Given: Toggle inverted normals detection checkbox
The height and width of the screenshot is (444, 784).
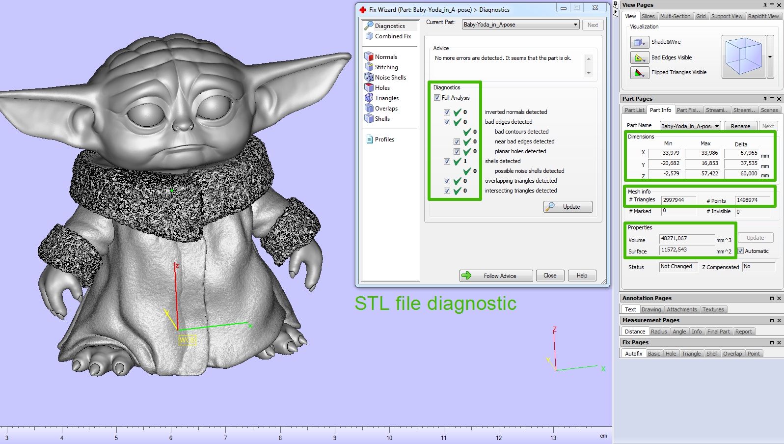Looking at the screenshot, I should tap(447, 112).
